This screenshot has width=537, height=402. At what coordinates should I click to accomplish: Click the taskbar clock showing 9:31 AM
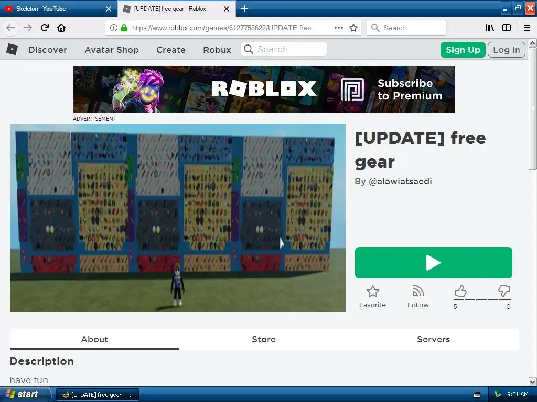pyautogui.click(x=518, y=395)
